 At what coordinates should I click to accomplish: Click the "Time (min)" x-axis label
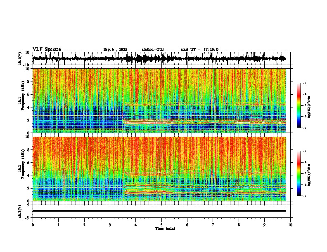(x=165, y=229)
